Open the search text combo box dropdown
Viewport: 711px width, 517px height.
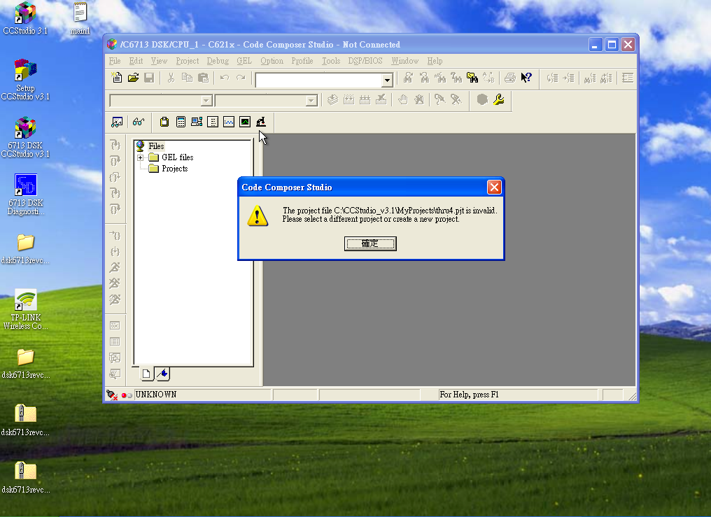coord(387,80)
